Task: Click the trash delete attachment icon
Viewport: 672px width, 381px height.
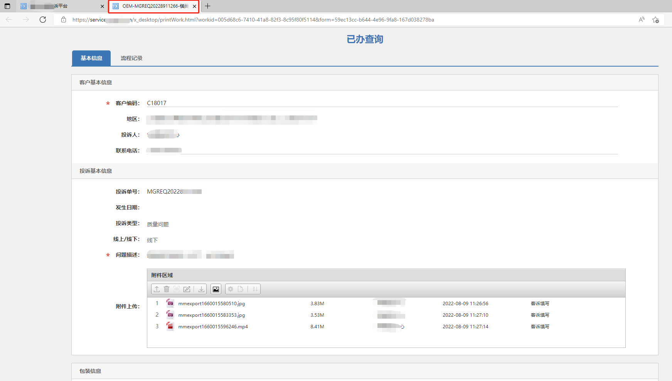Action: click(x=167, y=289)
